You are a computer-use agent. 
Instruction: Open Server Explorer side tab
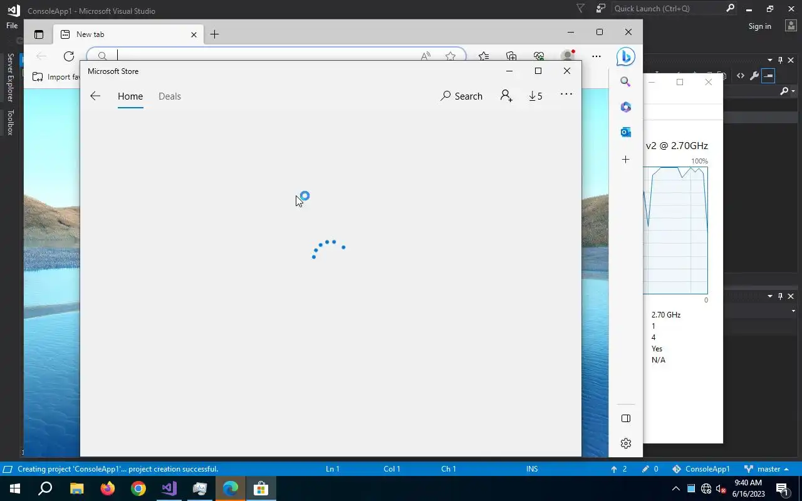(x=10, y=77)
